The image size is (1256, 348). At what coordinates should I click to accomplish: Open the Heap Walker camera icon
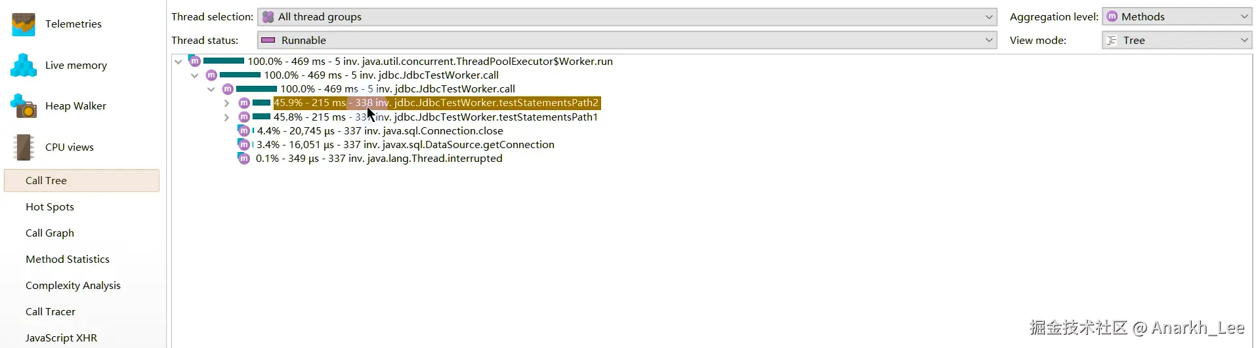(24, 106)
